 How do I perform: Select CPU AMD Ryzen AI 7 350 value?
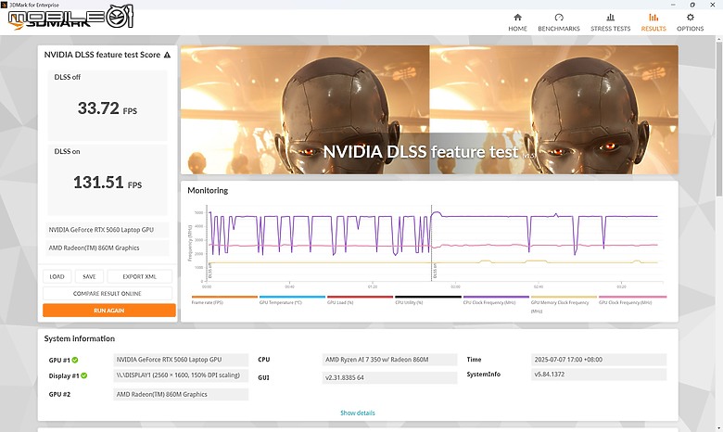(x=389, y=360)
